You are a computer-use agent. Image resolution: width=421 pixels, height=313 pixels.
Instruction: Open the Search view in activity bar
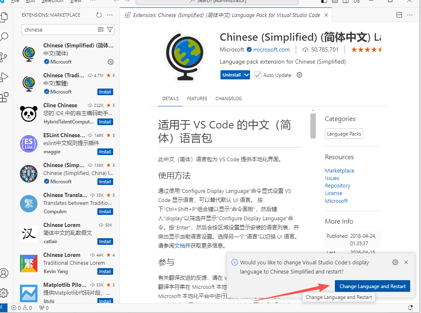tap(4, 37)
